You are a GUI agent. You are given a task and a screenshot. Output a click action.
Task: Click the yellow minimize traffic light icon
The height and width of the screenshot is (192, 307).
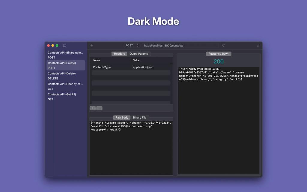[52, 45]
